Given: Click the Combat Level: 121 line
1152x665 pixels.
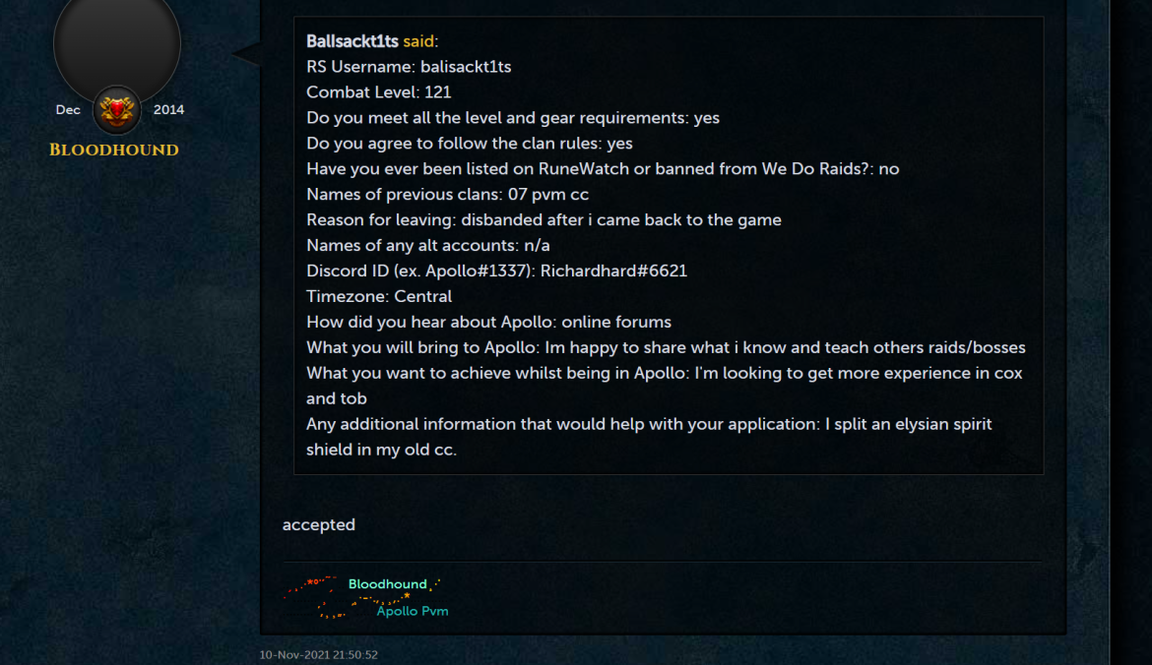Looking at the screenshot, I should (378, 92).
